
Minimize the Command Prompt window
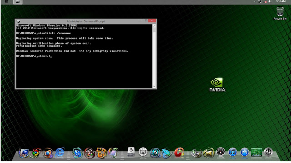[x=141, y=21]
